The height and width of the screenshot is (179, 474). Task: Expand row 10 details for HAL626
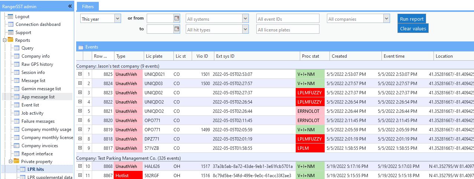(x=80, y=166)
